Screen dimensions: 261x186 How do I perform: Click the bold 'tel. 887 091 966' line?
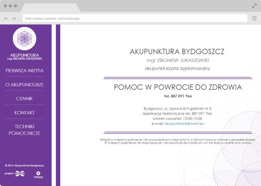tap(178, 96)
